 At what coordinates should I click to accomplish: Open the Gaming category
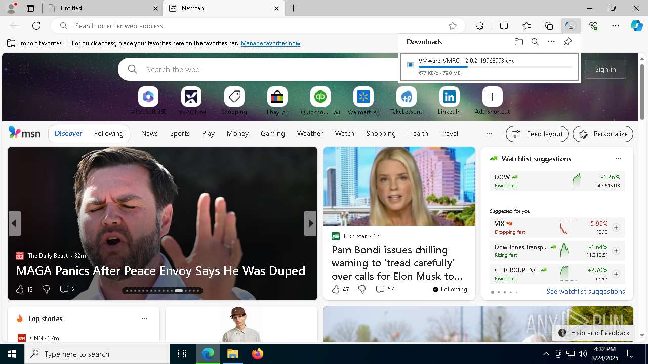tap(272, 134)
